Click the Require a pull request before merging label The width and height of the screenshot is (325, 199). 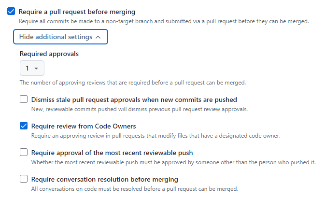[77, 12]
